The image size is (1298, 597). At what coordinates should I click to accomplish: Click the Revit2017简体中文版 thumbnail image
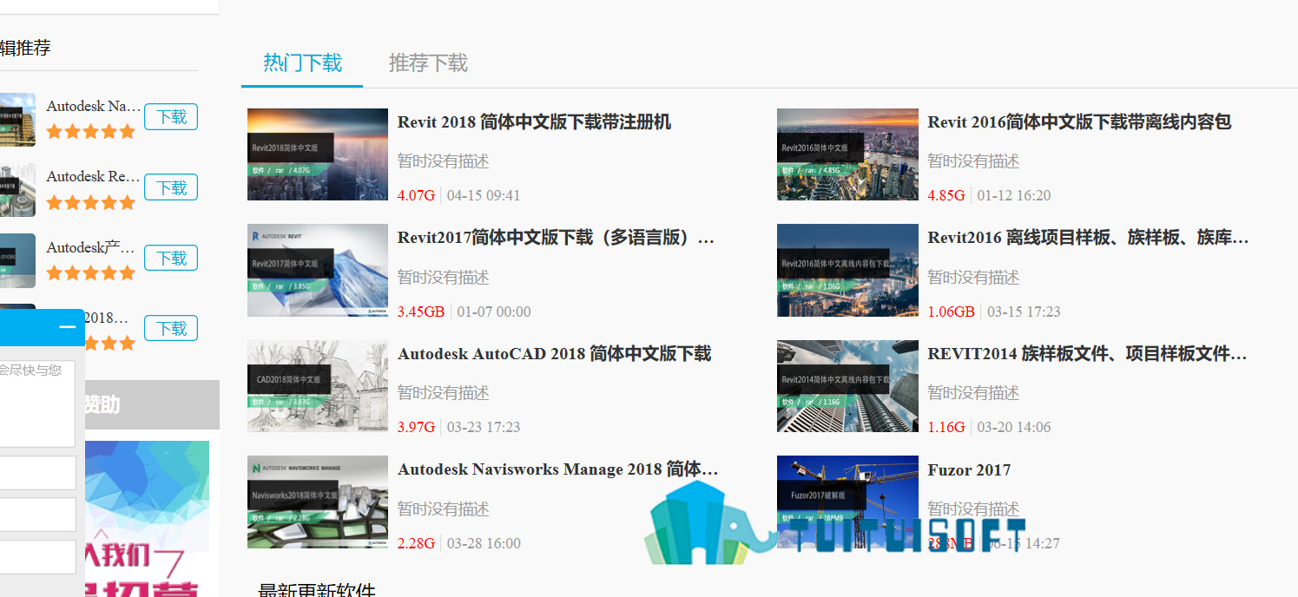[318, 271]
